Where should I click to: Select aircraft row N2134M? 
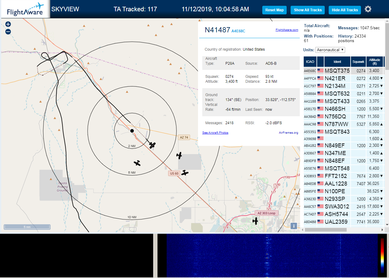point(344,86)
